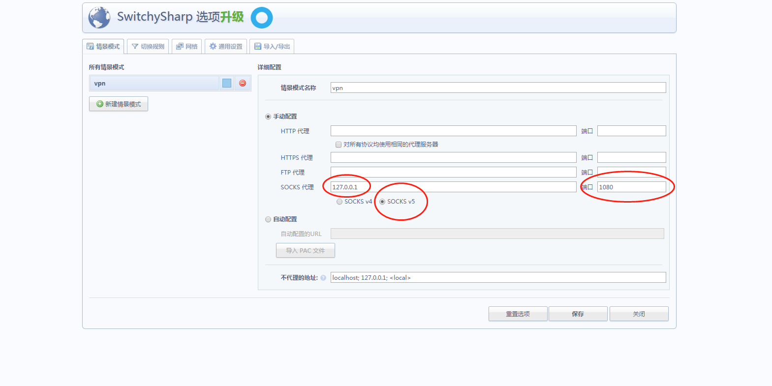Choose the SOCKS v5 option
Image resolution: width=772 pixels, height=386 pixels.
[x=382, y=202]
